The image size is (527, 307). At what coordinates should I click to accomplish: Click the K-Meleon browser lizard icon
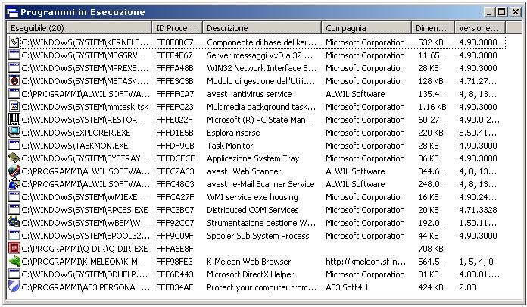(14, 262)
